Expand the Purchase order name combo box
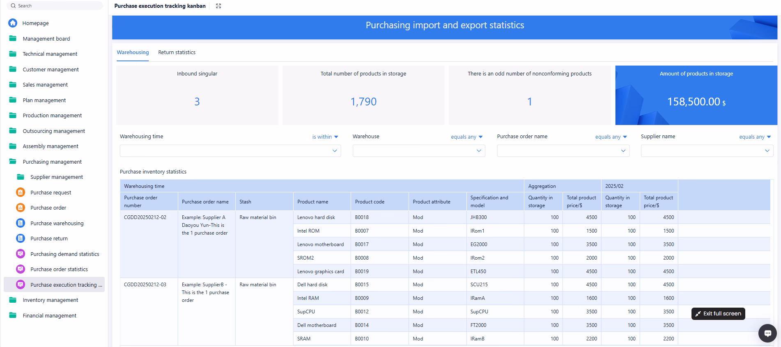The width and height of the screenshot is (781, 347). pyautogui.click(x=563, y=151)
